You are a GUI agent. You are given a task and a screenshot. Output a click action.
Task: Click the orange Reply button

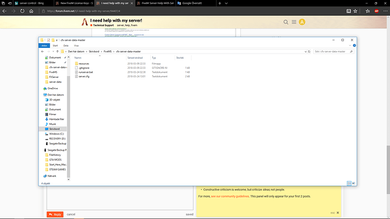coord(55,214)
